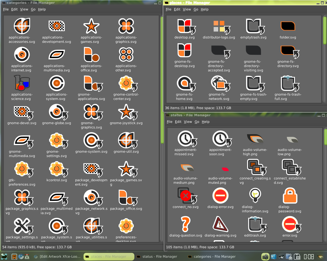Screen dimensions: 327x261
Task: Select emptytrash.svg icon in places
Action: pos(255,26)
